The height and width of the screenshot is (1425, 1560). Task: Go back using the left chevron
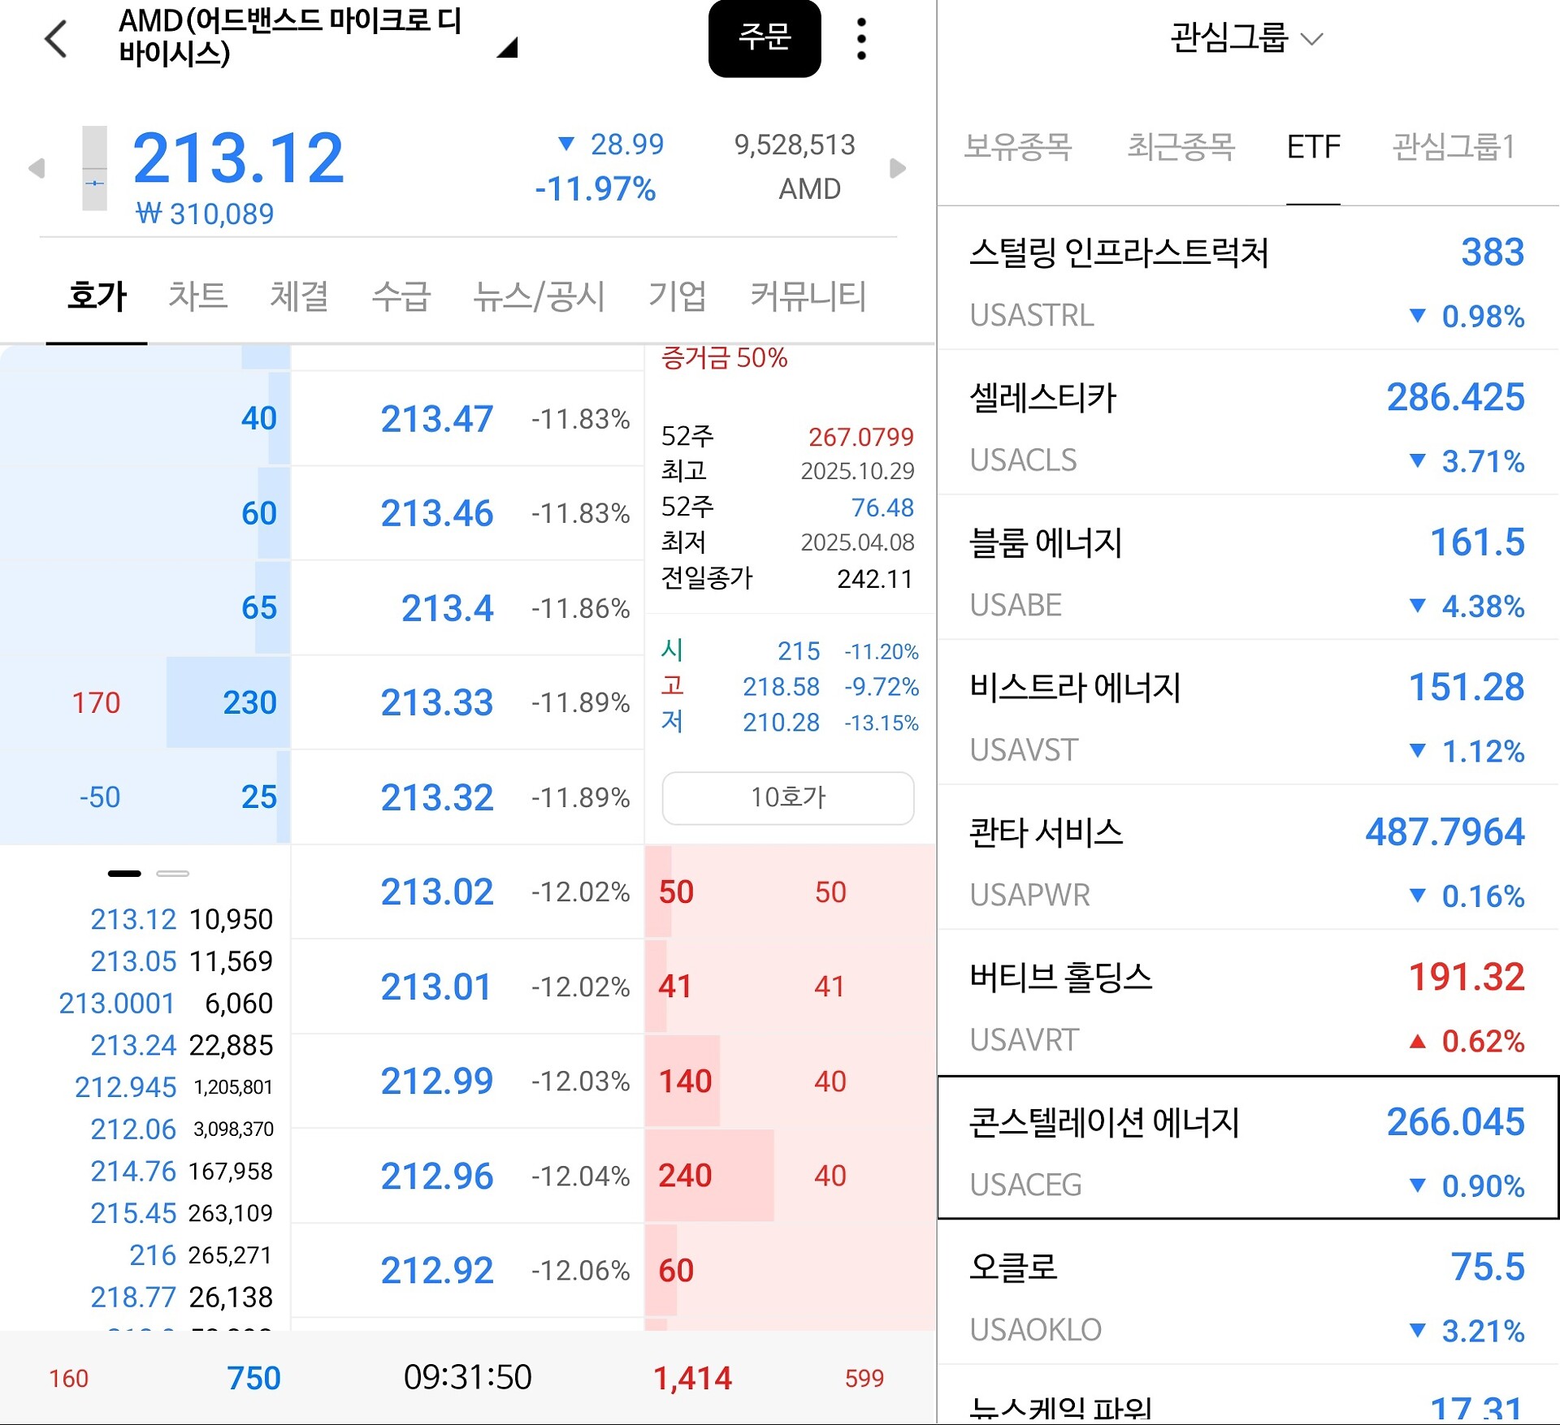[55, 39]
